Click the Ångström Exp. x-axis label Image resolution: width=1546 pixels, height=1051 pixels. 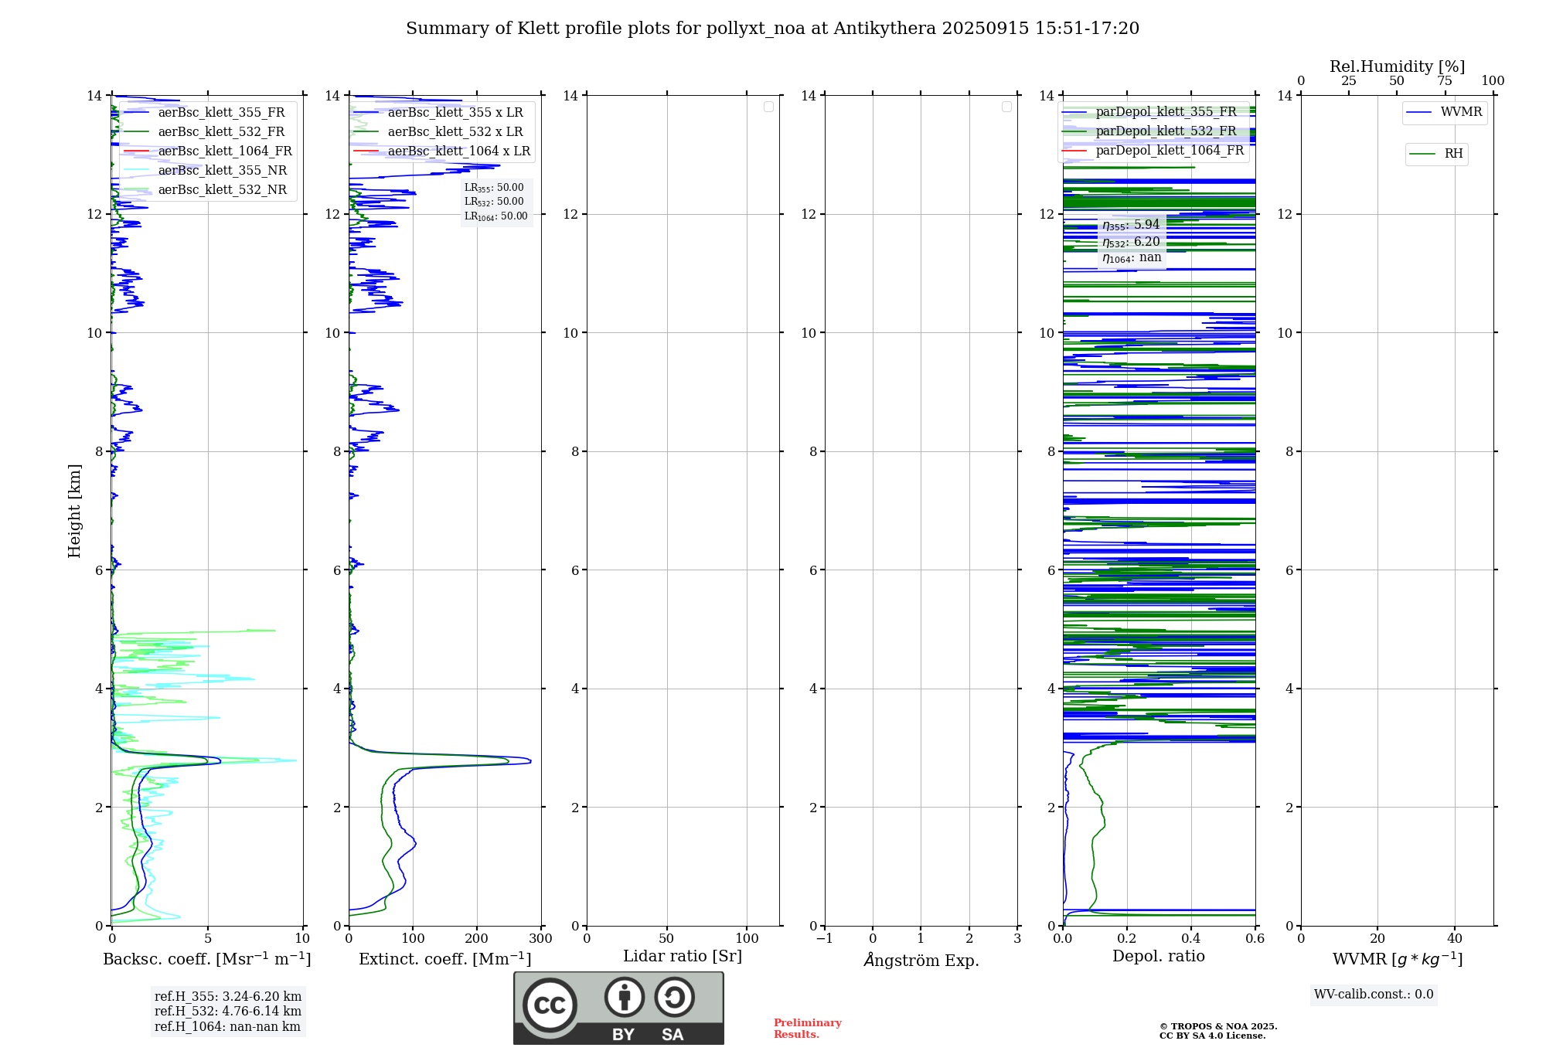tap(921, 960)
